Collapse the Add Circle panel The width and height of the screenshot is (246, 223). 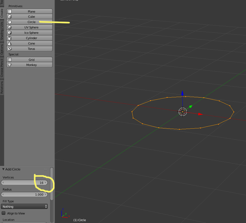(3, 169)
